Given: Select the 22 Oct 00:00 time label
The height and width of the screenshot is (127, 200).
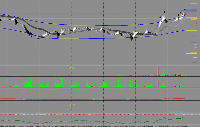Looking at the screenshot, I should [107, 126].
